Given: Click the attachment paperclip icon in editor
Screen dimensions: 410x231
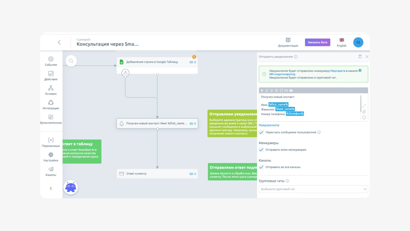Looking at the screenshot, I should [x=364, y=112].
